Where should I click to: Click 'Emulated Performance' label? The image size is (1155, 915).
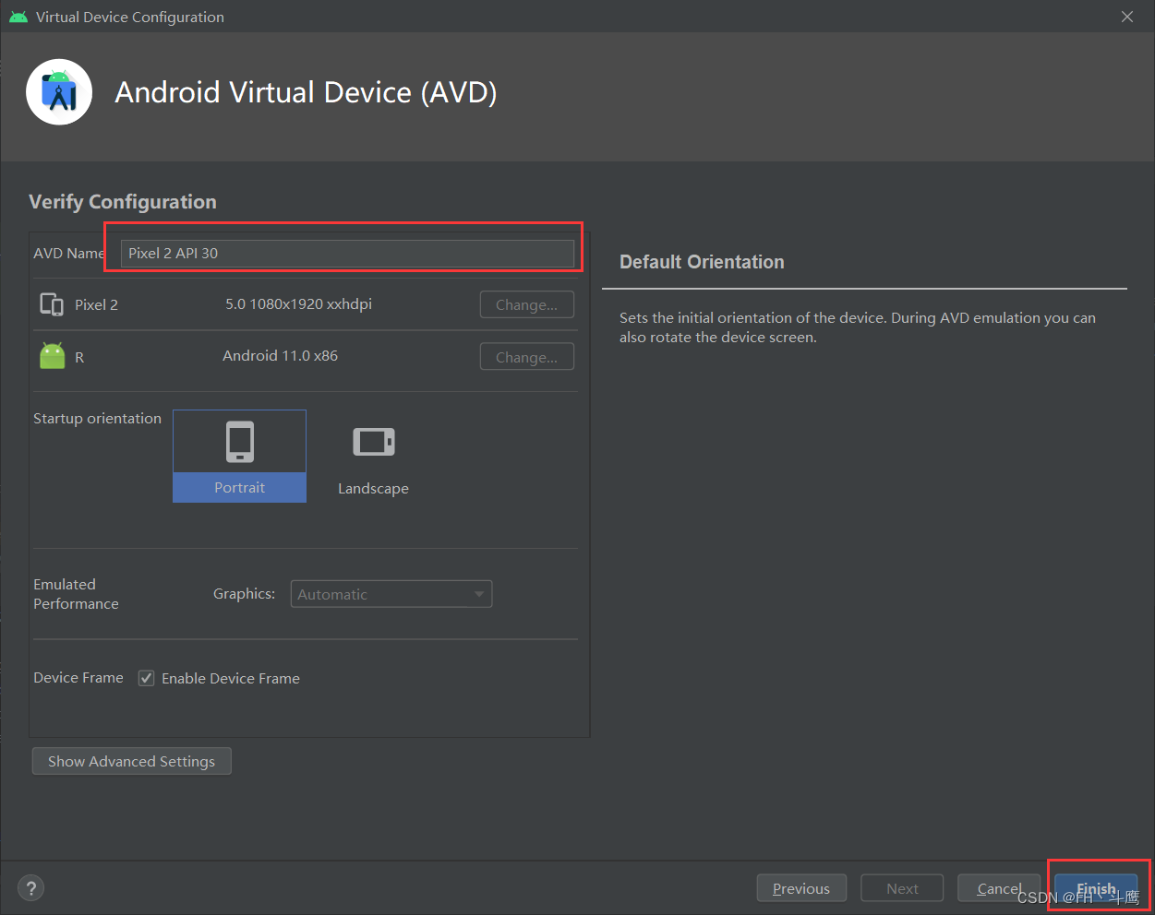(76, 594)
